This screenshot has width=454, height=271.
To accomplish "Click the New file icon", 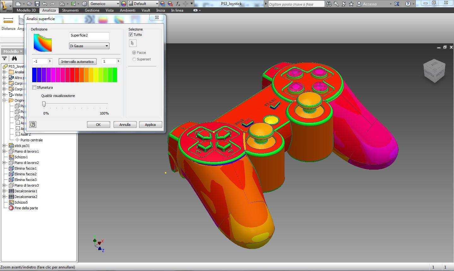I will (18, 4).
